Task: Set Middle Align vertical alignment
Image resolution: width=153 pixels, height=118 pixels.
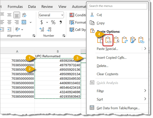Action: [x=9, y=15]
